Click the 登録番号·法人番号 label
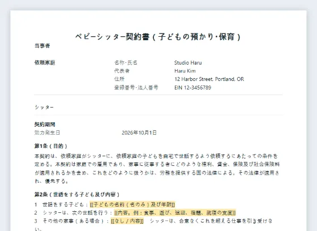This screenshot has width=317, height=231. (136, 88)
